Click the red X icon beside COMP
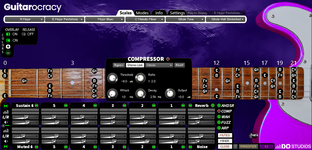Screen dimensions: 312x150 (219, 111)
